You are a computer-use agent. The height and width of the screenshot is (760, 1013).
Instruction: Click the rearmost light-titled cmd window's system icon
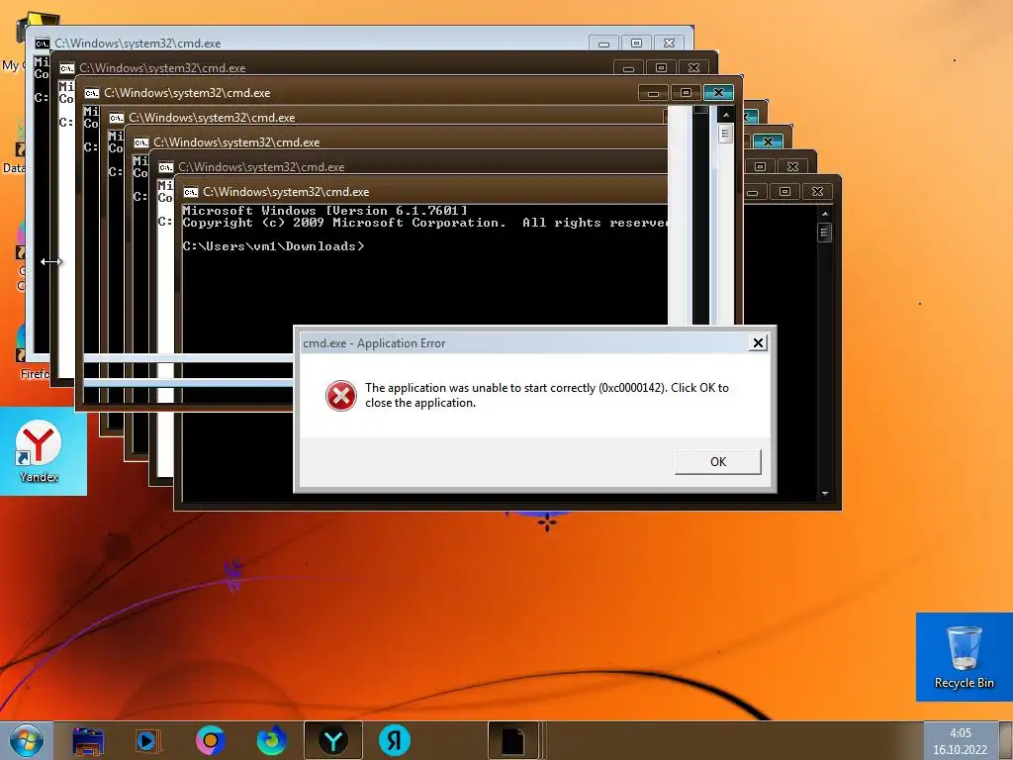pyautogui.click(x=42, y=44)
